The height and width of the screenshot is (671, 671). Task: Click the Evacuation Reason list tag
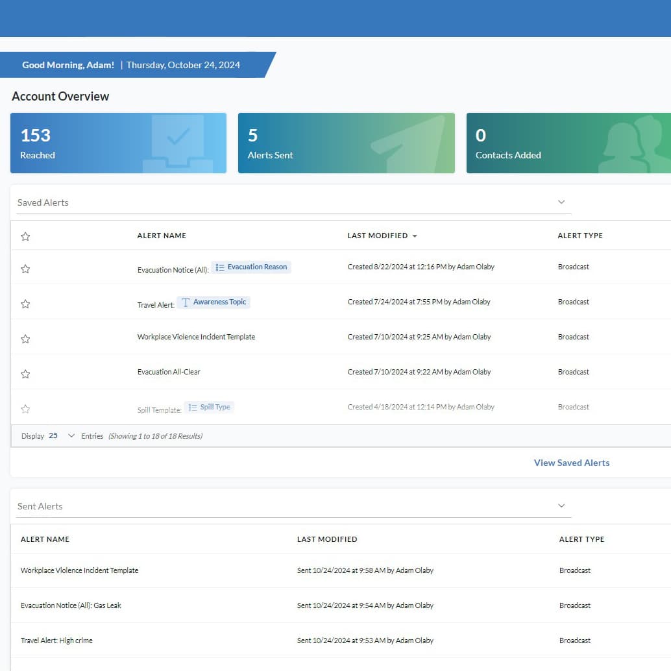pyautogui.click(x=251, y=267)
